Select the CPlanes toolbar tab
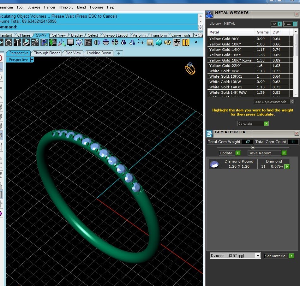This screenshot has height=286, width=300. point(24,35)
